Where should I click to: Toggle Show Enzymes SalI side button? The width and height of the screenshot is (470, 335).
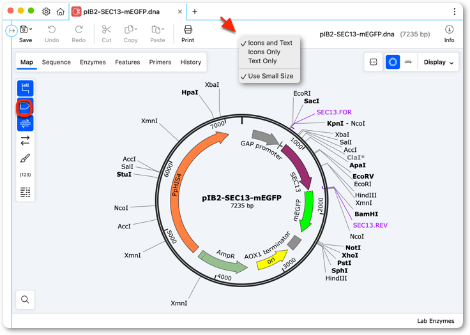pyautogui.click(x=25, y=89)
